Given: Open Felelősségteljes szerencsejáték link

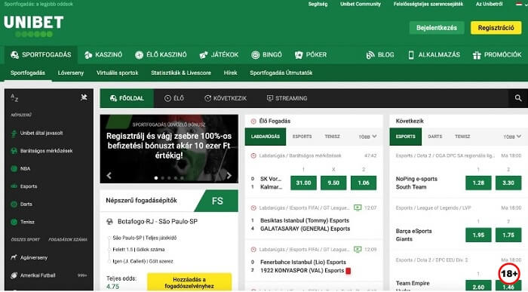Looking at the screenshot, I should tap(428, 4).
